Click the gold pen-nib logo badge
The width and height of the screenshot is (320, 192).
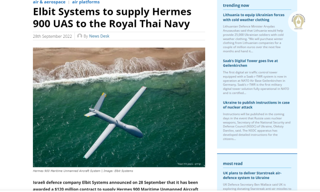298,21
